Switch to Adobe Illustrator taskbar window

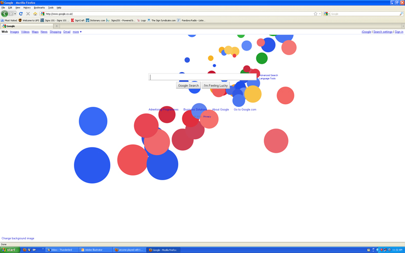click(96, 250)
